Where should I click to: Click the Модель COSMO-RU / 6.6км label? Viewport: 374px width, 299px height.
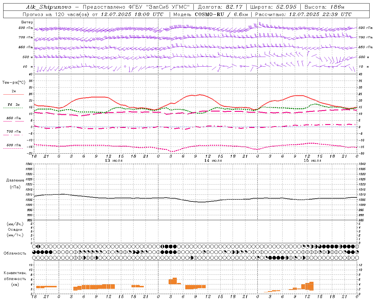point(210,14)
